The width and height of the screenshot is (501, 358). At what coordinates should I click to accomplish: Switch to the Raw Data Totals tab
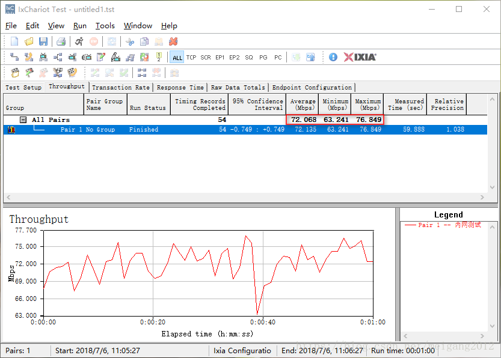coord(238,88)
